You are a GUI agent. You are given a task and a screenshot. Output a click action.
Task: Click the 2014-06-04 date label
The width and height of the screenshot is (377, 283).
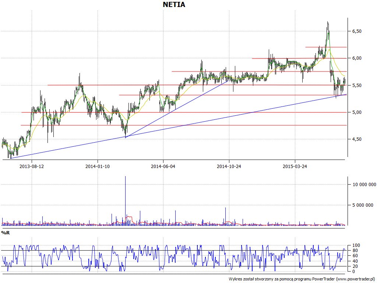(163, 166)
